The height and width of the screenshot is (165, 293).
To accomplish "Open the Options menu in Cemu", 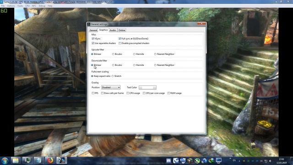I will pos(11,6).
